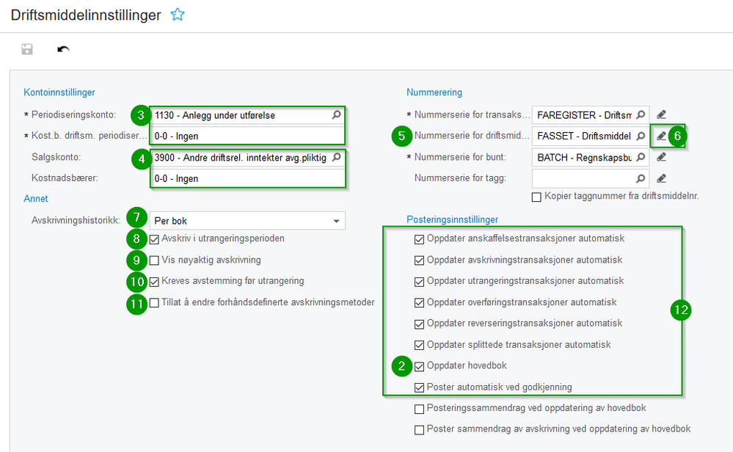Viewport: 733px width, 452px height.
Task: Enable Vis nøyaktig avskrivning checkbox
Action: tap(154, 260)
